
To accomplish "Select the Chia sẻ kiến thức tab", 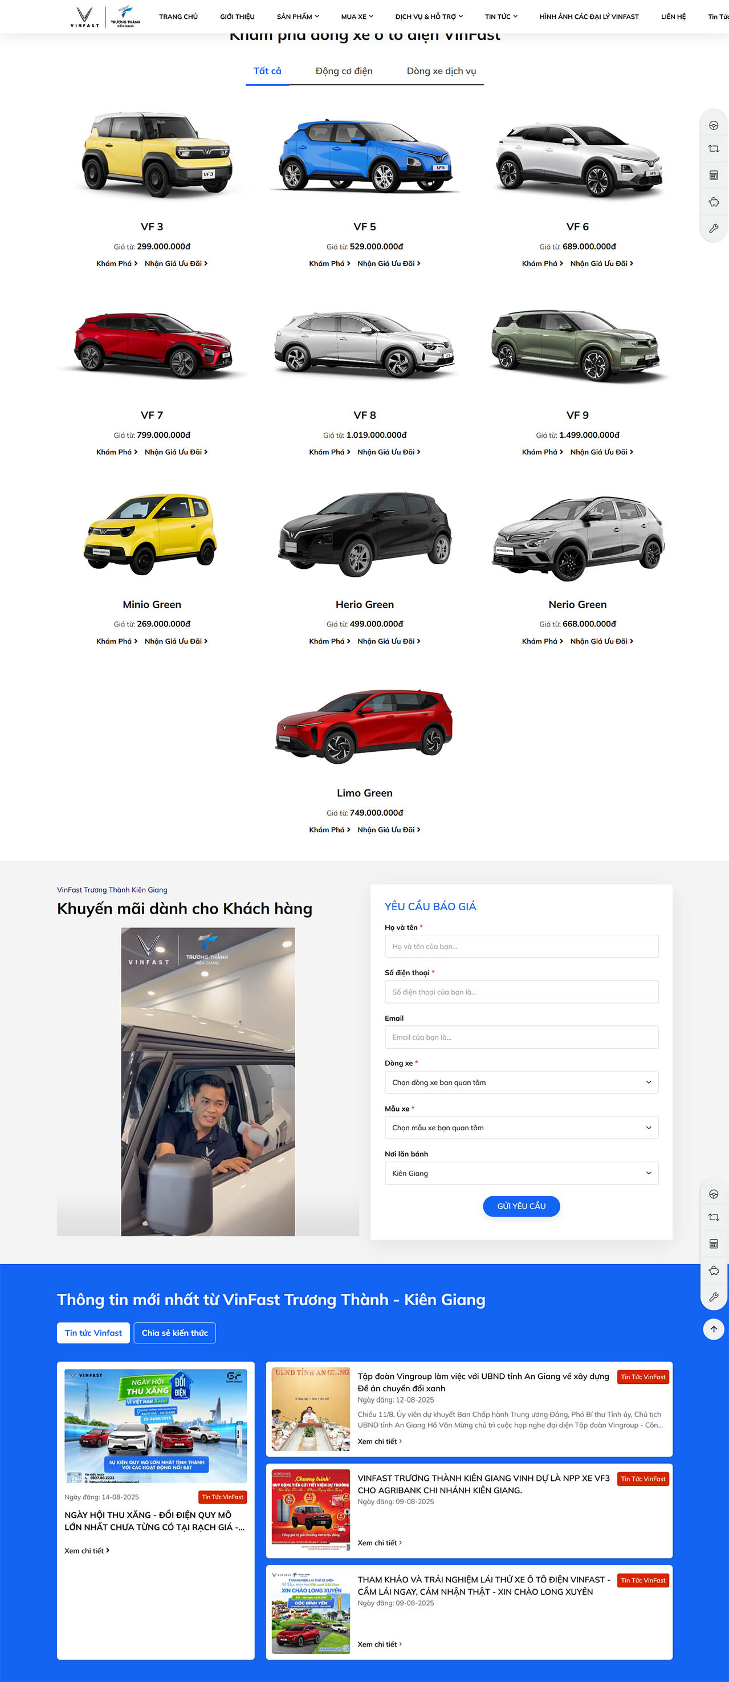I will (174, 1333).
